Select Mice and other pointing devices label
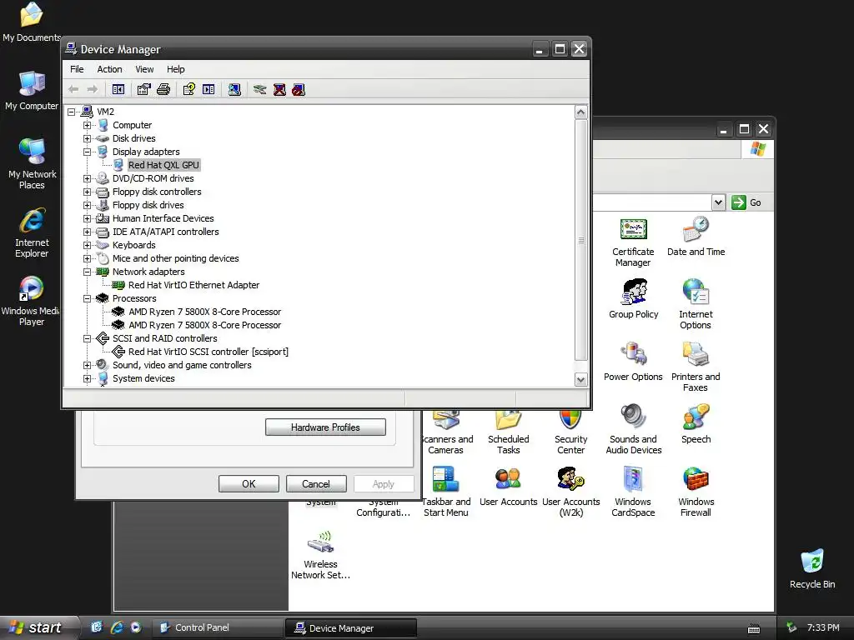The image size is (854, 640). coord(175,258)
